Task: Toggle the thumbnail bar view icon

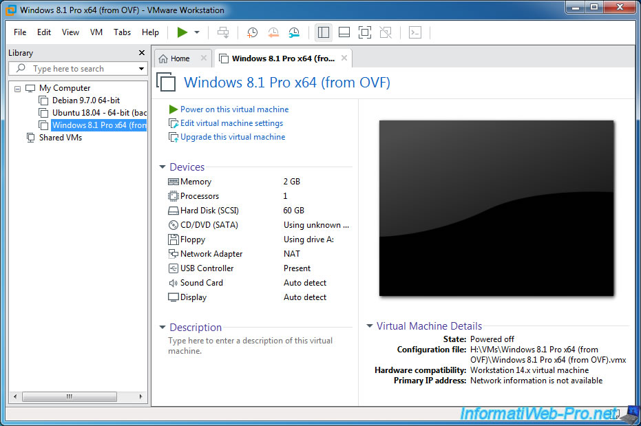Action: (344, 32)
